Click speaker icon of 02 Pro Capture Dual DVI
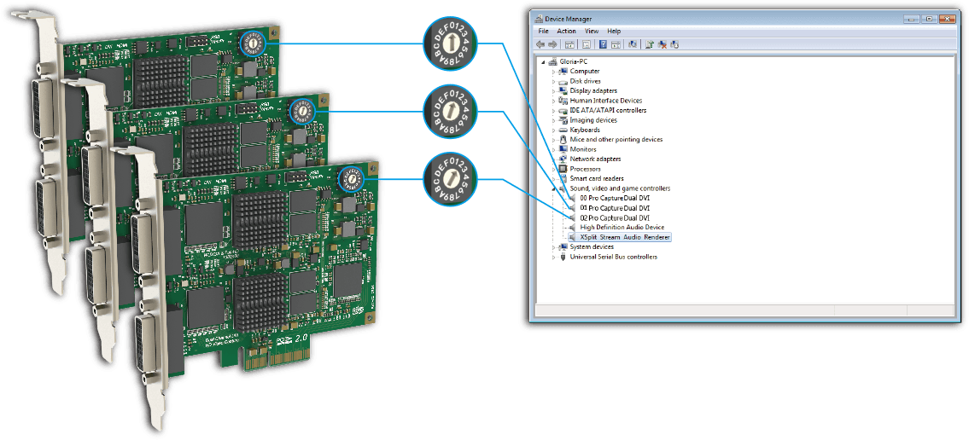This screenshot has width=969, height=440. [x=573, y=217]
